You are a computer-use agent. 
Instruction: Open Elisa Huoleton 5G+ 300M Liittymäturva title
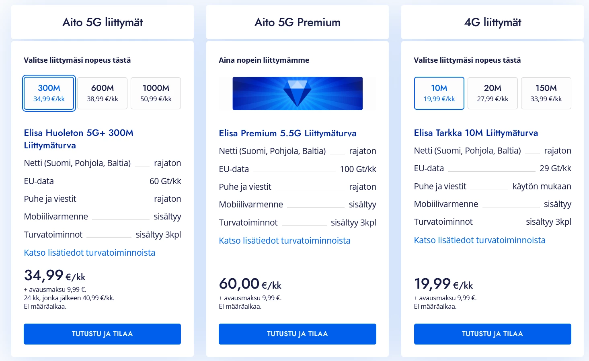[78, 139]
